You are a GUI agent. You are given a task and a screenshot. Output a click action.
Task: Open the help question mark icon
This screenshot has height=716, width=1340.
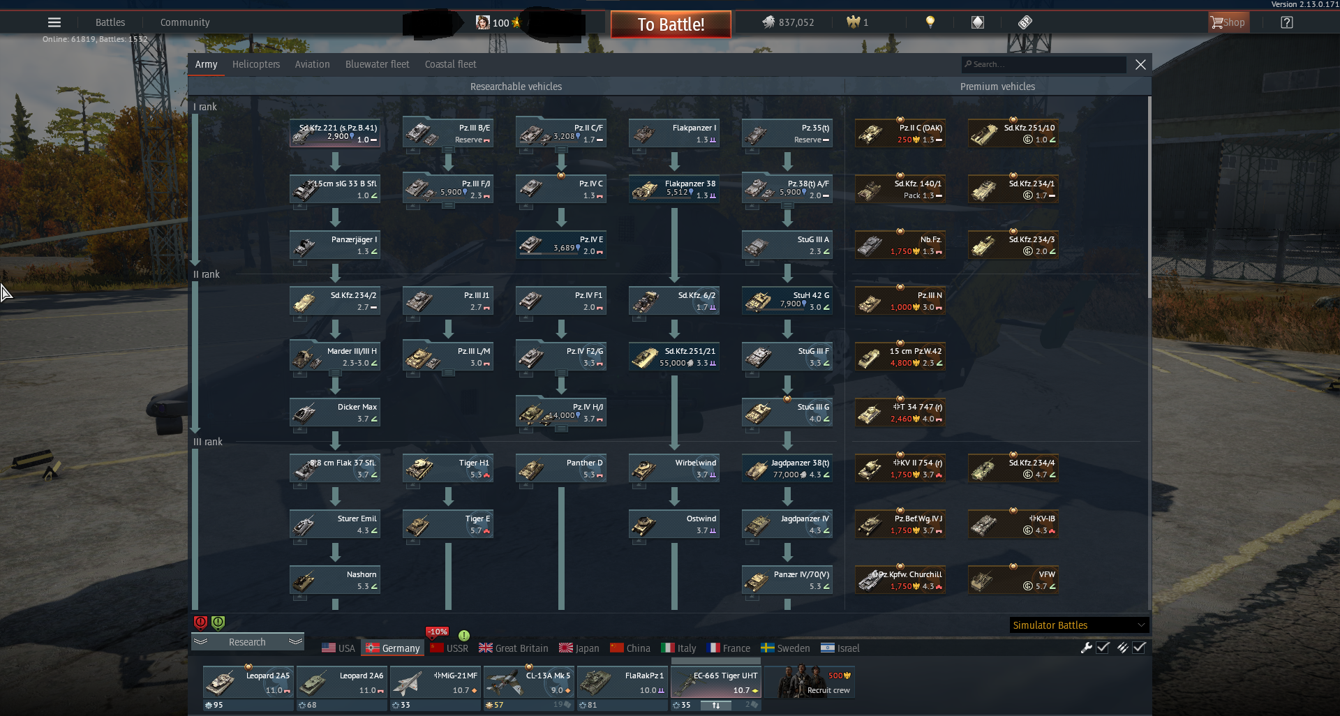[1287, 22]
